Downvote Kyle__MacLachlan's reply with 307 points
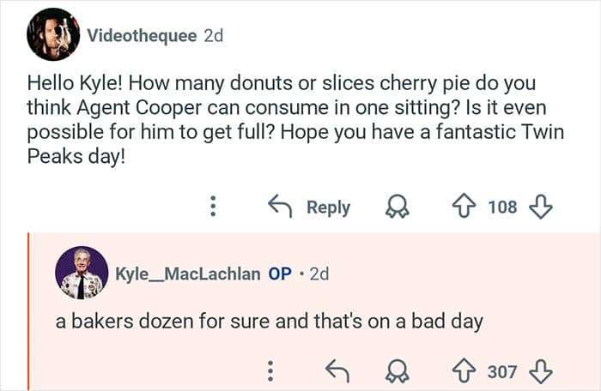The height and width of the screenshot is (391, 601). click(x=540, y=370)
